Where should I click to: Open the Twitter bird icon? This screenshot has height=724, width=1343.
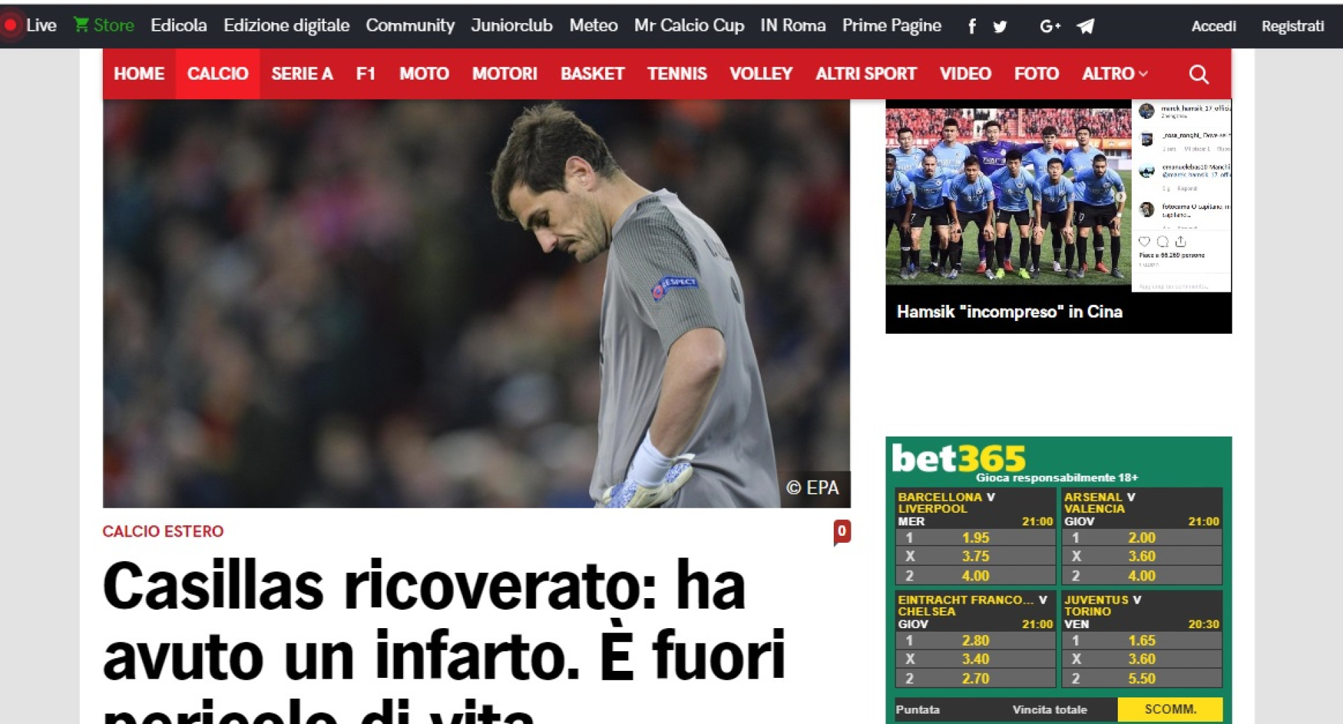coord(1000,27)
